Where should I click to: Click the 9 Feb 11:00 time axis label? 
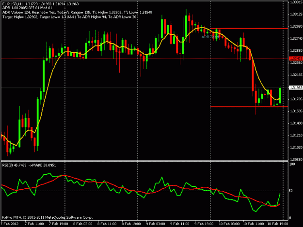click(179, 224)
